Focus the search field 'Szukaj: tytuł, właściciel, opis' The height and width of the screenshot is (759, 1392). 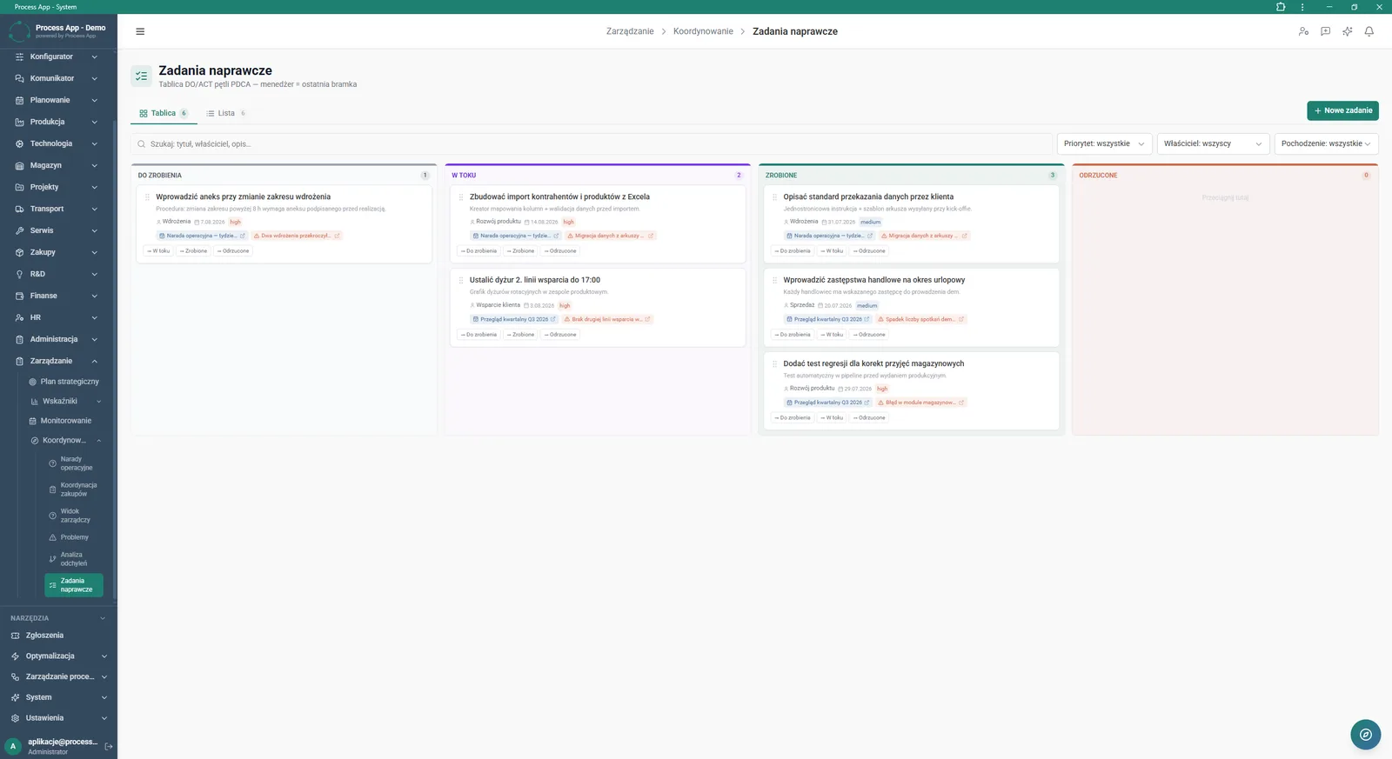pyautogui.click(x=592, y=143)
